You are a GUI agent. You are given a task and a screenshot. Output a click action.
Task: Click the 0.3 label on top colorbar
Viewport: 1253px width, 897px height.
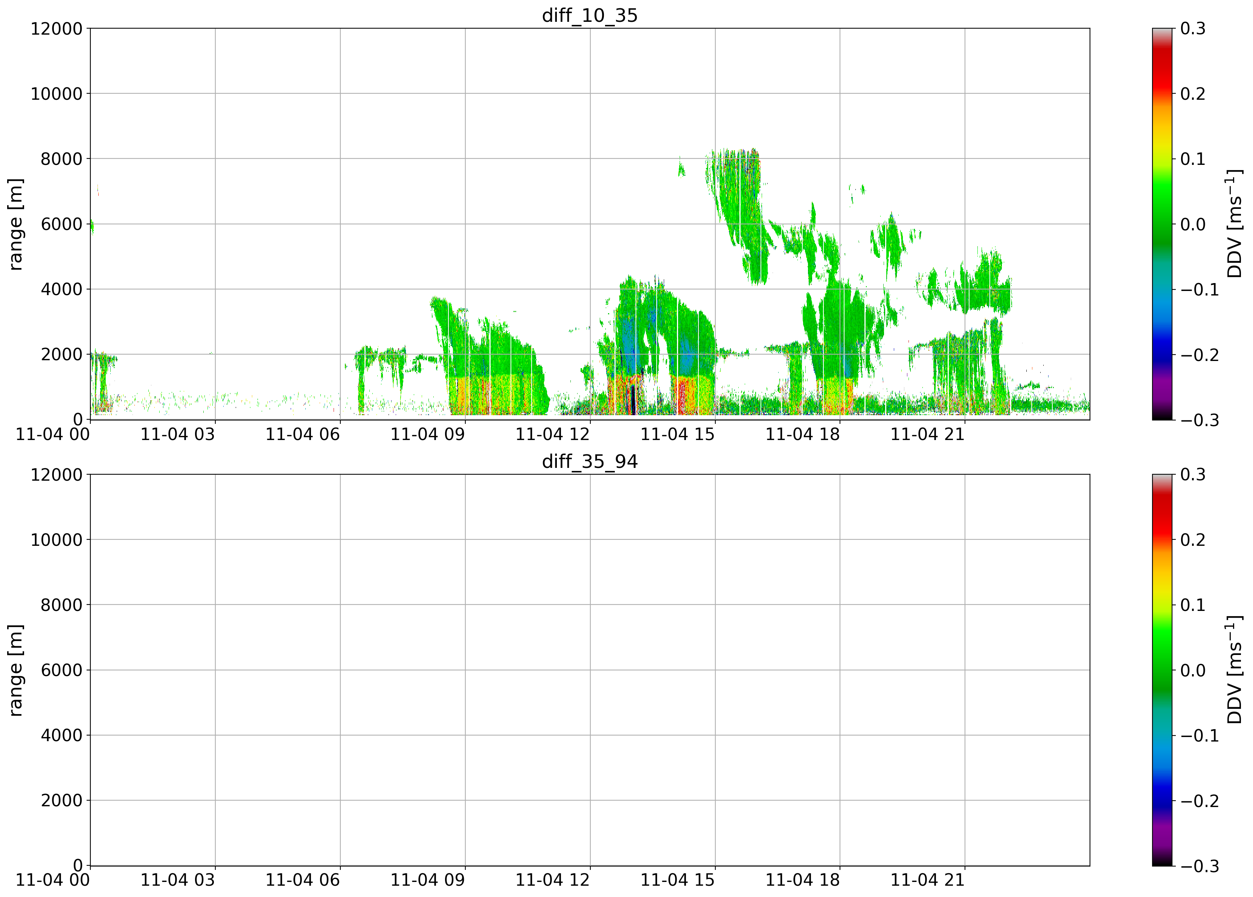point(1194,29)
